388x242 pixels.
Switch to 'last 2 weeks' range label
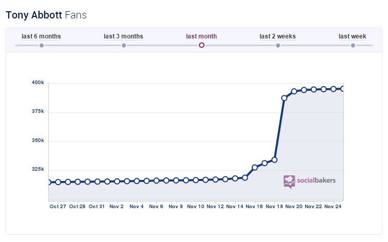pos(278,36)
